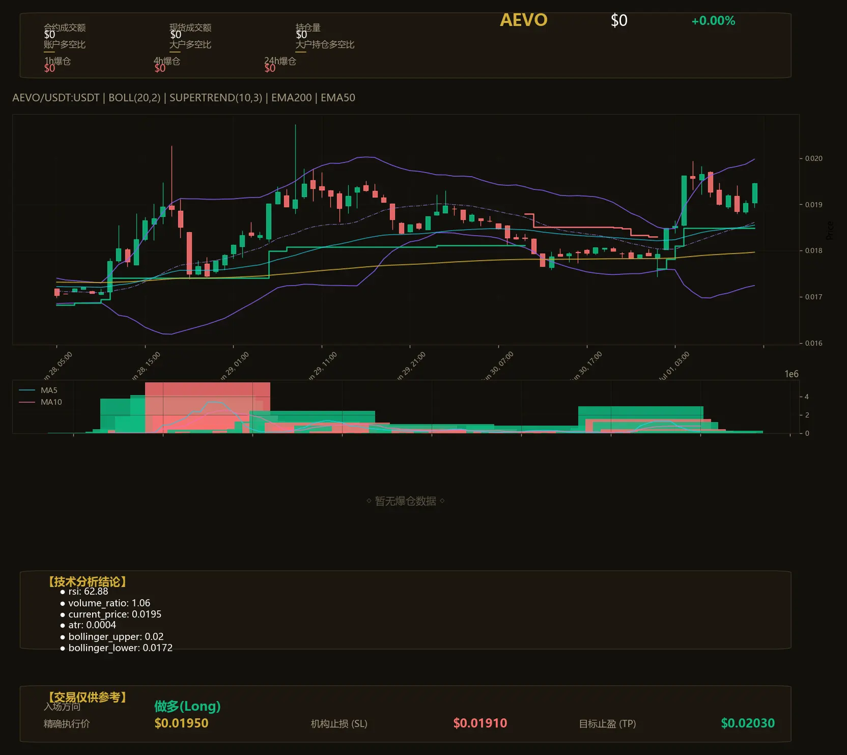Click the AEVO coin title

pyautogui.click(x=523, y=20)
